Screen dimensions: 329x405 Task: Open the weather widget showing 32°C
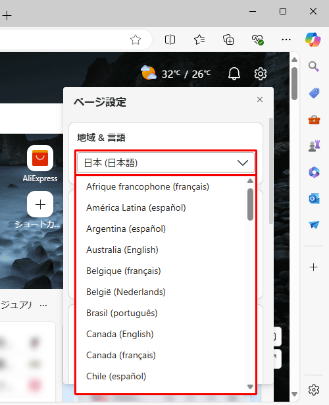click(176, 73)
